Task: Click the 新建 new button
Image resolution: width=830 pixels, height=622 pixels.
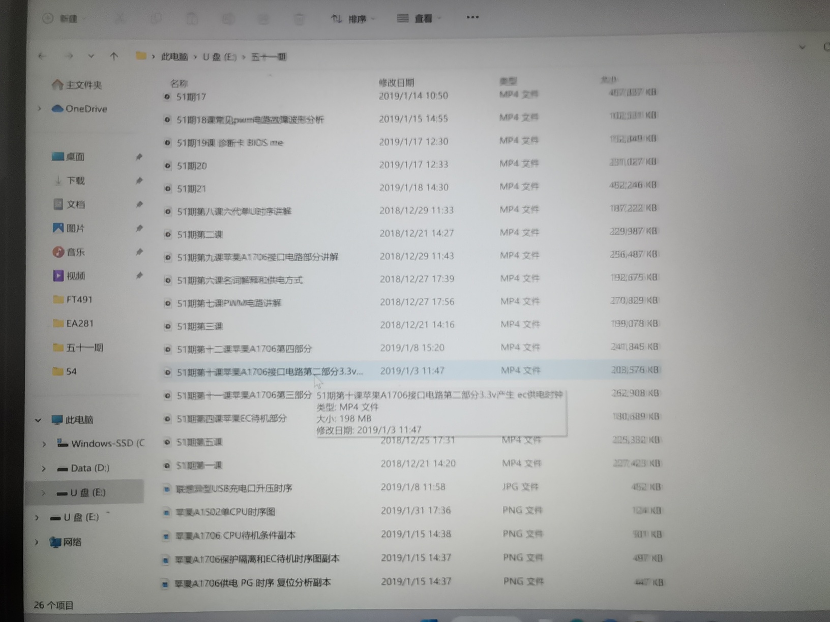Action: click(x=62, y=19)
